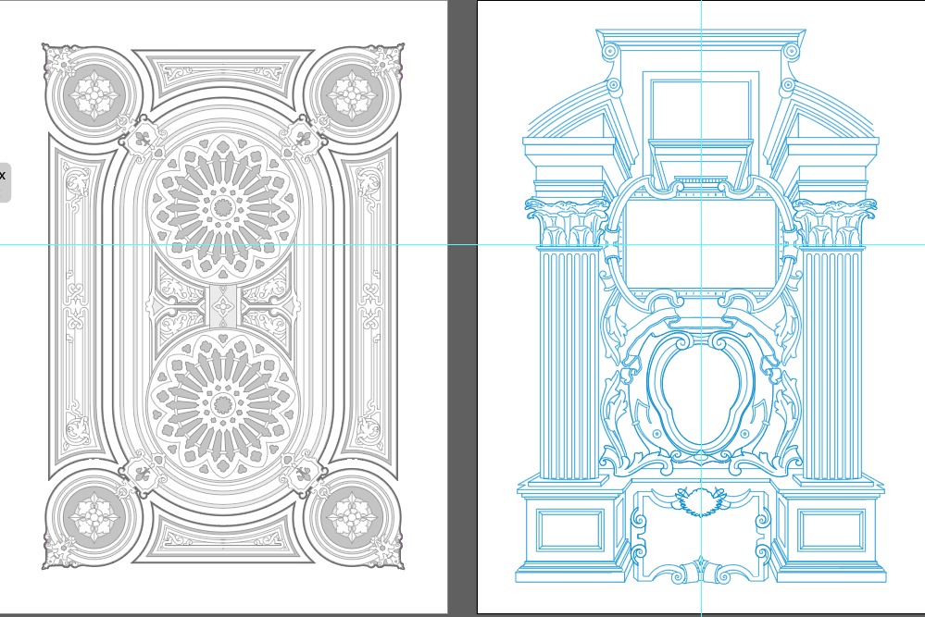
Task: Click the bottom-left corner rosette of gray design
Action: 94,516
